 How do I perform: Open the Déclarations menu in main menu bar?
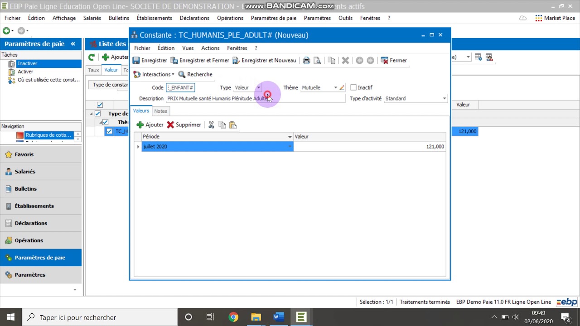tap(194, 18)
